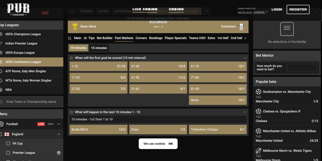Viewport: 322px width, 161px height.
Task: Collapse the 'When will the first goal be scored' market
Action: [245, 58]
